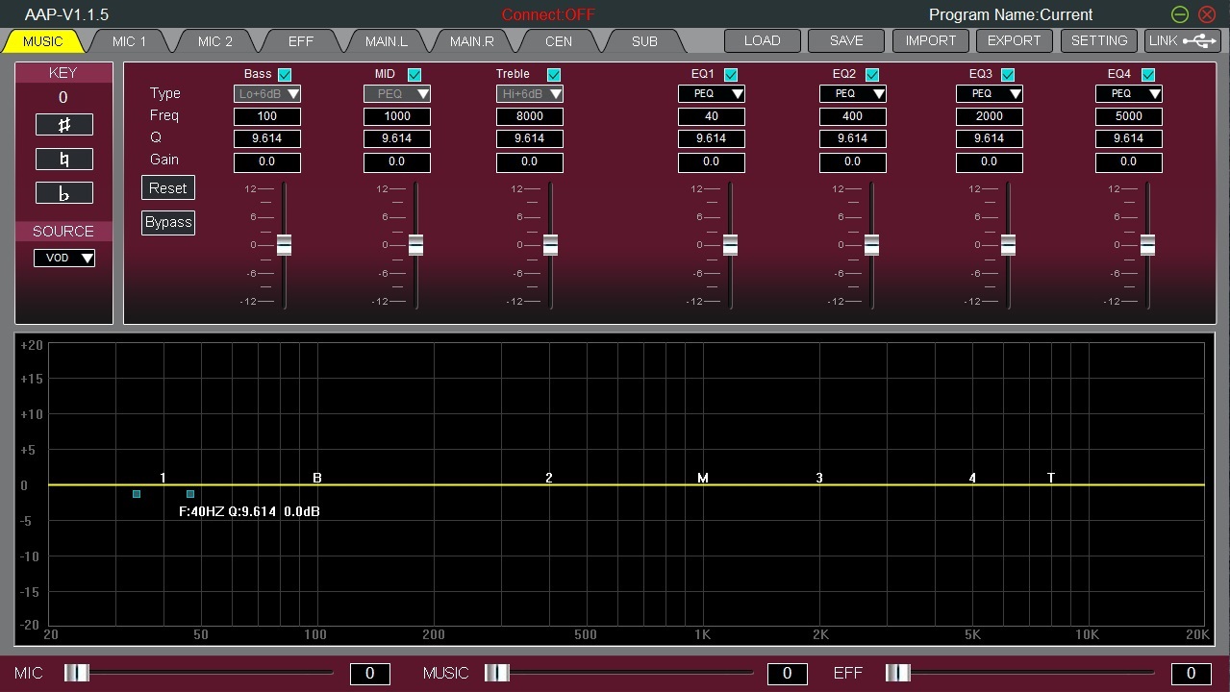The width and height of the screenshot is (1230, 692).
Task: Disable the Bass band checkbox
Action: click(x=285, y=75)
